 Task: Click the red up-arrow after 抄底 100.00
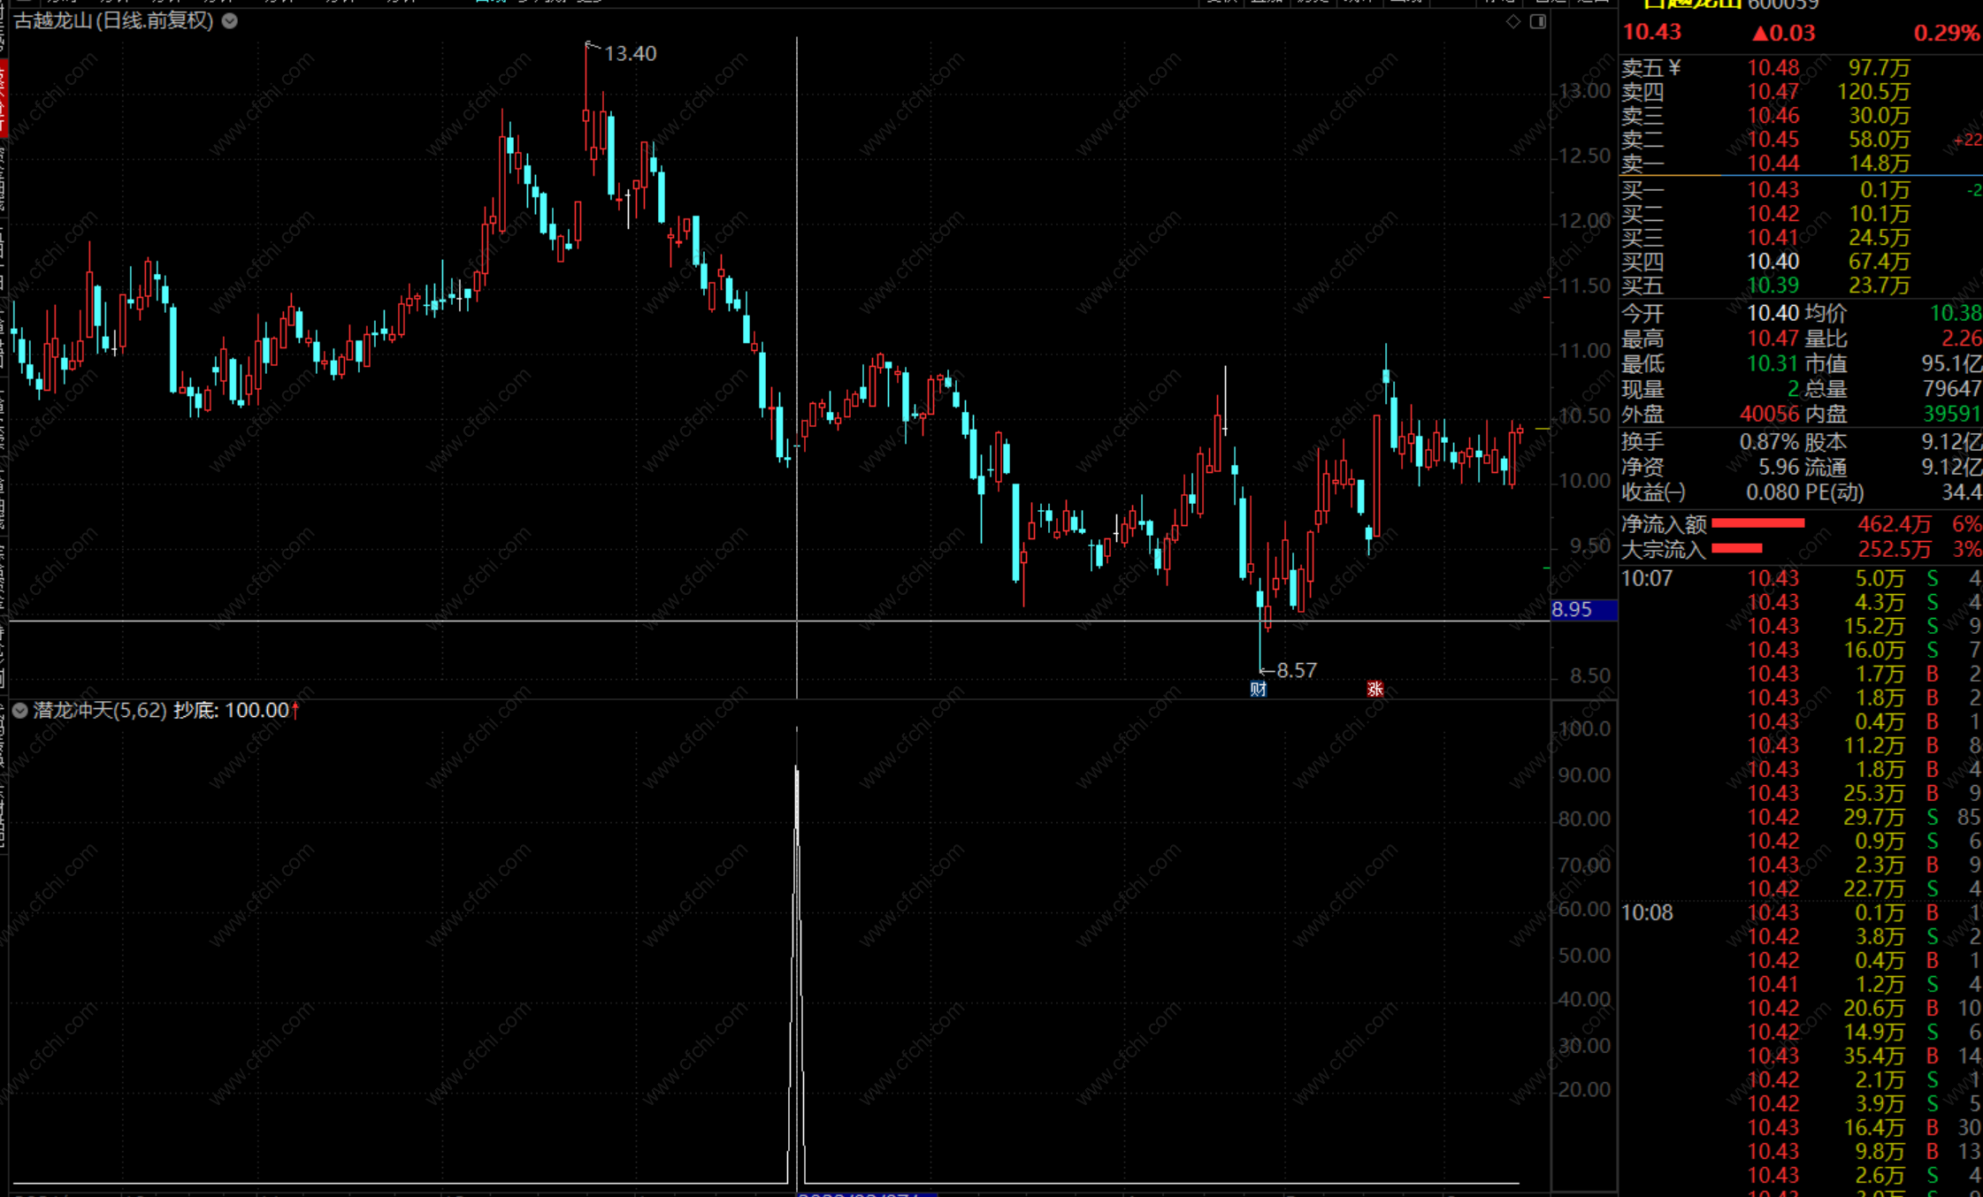[295, 710]
